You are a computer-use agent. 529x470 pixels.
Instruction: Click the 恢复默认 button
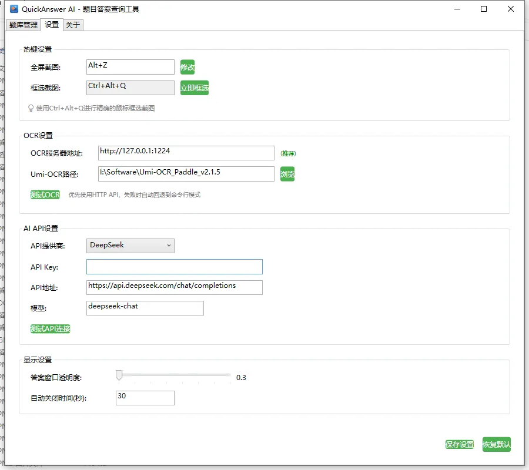tap(497, 445)
